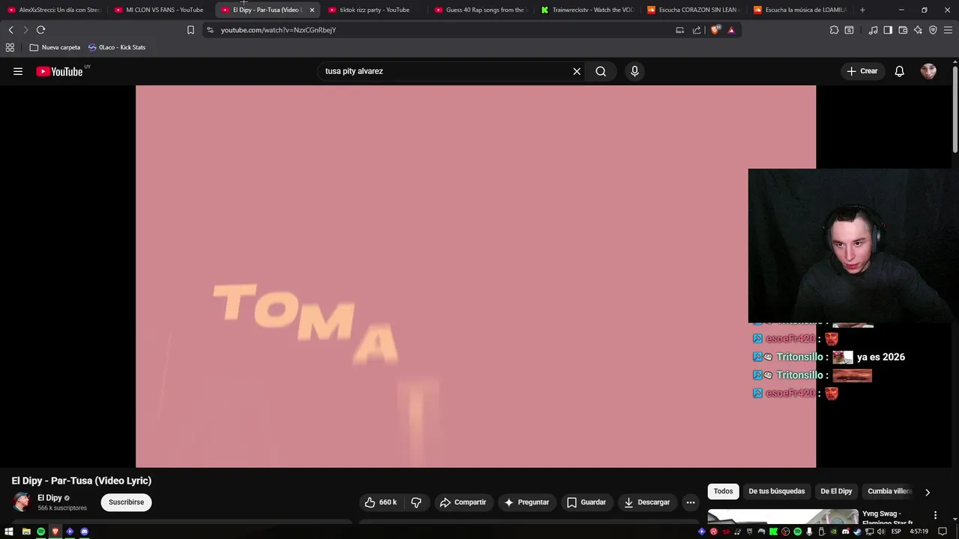Image resolution: width=959 pixels, height=539 pixels.
Task: Bookmark this page in the address bar
Action: pyautogui.click(x=190, y=30)
